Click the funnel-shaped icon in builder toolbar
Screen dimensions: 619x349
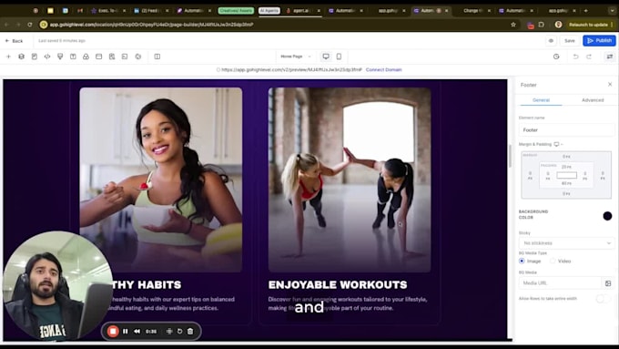pyautogui.click(x=60, y=56)
